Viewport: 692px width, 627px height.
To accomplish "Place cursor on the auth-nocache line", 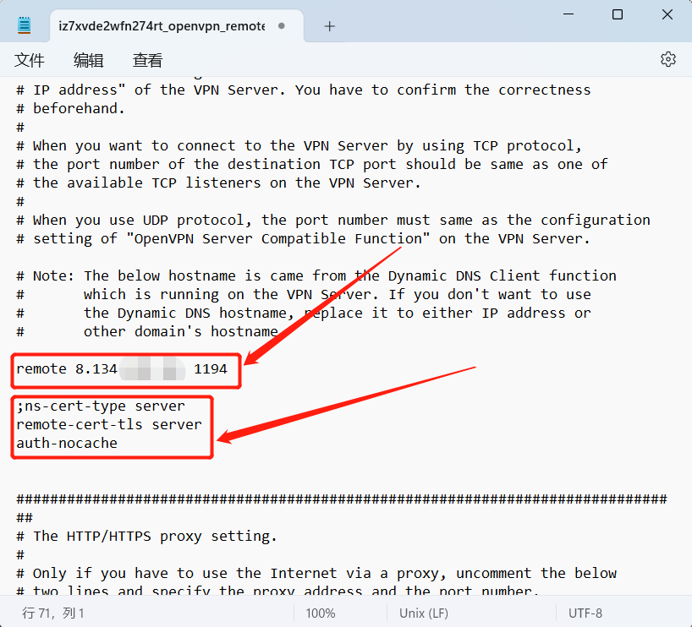I will (x=67, y=443).
